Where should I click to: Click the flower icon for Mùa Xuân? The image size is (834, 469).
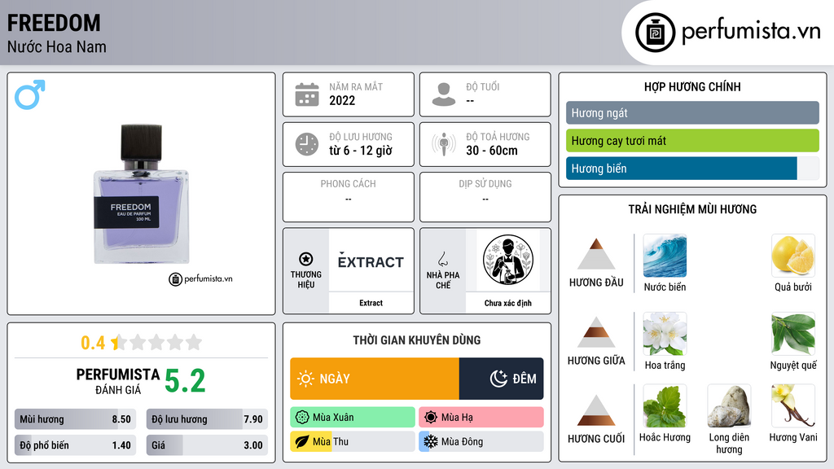click(x=302, y=418)
